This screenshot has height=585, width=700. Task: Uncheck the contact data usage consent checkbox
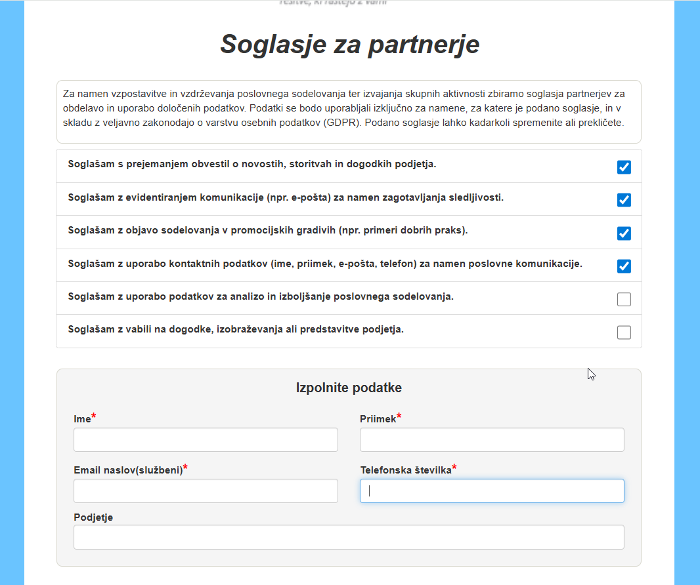click(624, 266)
